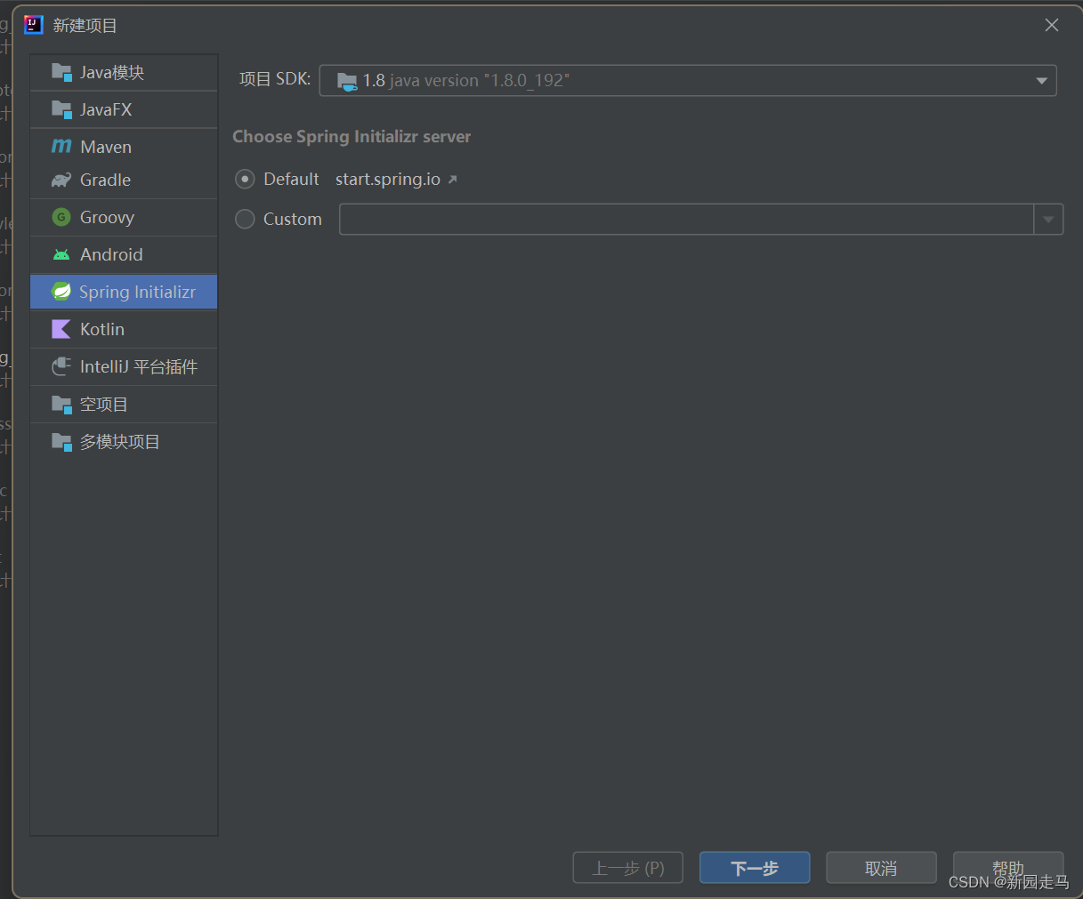Choose Kotlin project type
Viewport: 1083px width, 899px height.
pyautogui.click(x=124, y=329)
